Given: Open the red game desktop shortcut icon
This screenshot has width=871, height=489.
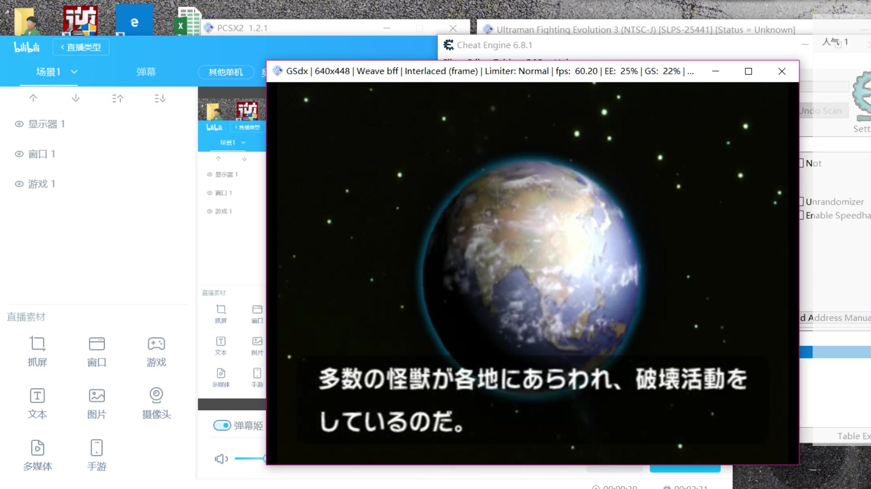Looking at the screenshot, I should tap(80, 20).
